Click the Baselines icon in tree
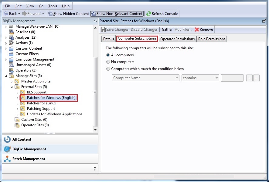This screenshot has height=182, width=269. tap(11, 32)
